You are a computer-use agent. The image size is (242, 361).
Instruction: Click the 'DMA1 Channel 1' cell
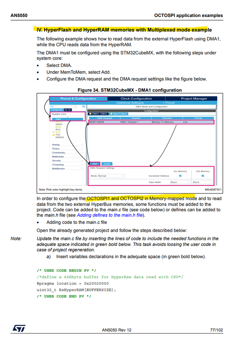click(129, 122)
